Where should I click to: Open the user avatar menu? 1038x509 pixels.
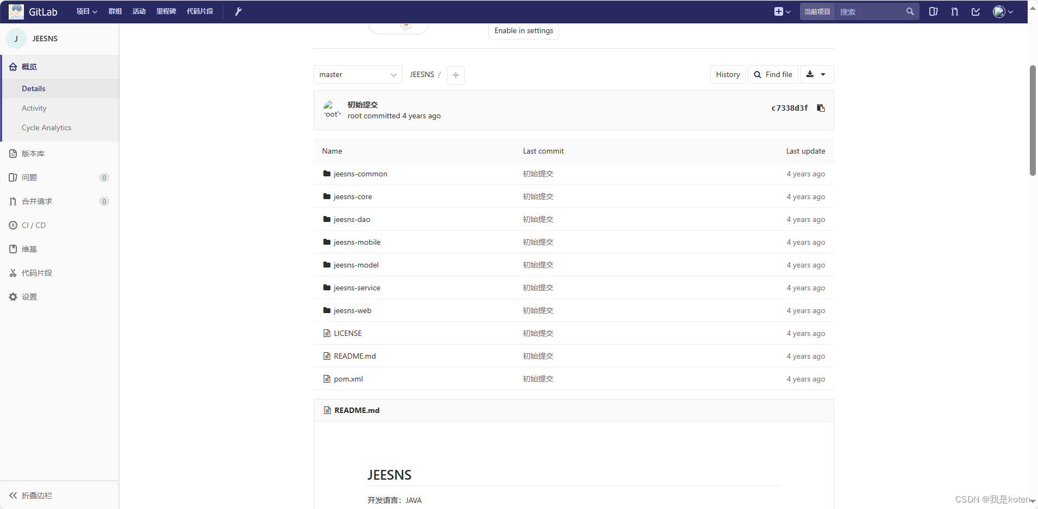[1003, 11]
